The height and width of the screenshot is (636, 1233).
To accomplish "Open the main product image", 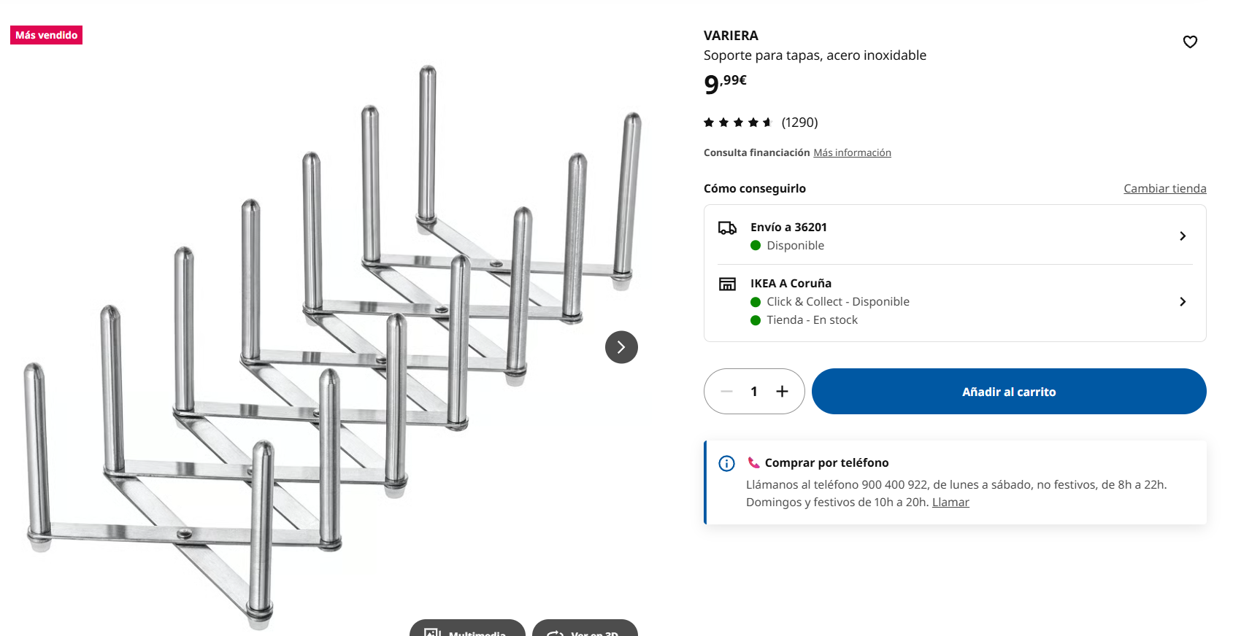I will click(x=333, y=347).
